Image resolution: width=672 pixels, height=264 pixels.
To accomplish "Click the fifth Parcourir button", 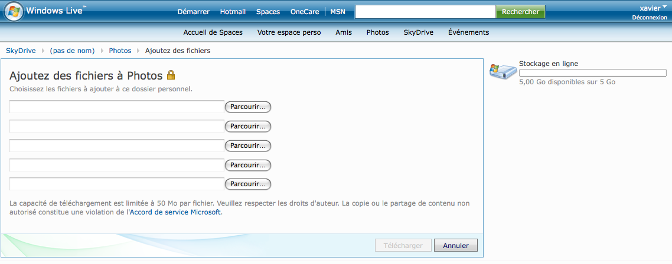I will pyautogui.click(x=248, y=184).
